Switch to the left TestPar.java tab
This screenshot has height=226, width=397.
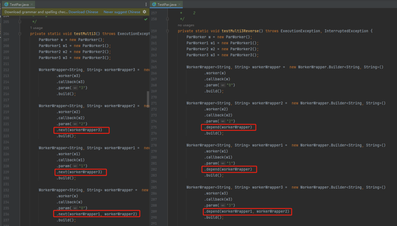click(19, 4)
